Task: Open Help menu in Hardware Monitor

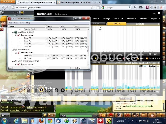Action: pos(28,23)
